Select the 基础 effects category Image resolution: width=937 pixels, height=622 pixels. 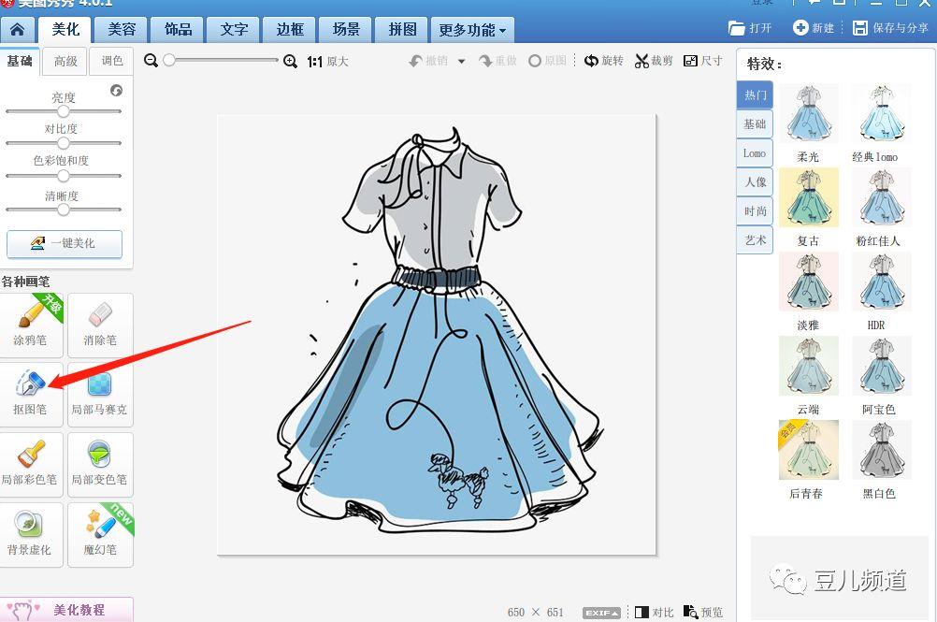pyautogui.click(x=756, y=124)
